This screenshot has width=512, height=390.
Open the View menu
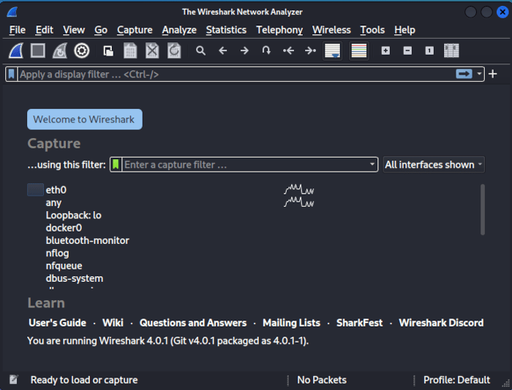74,30
